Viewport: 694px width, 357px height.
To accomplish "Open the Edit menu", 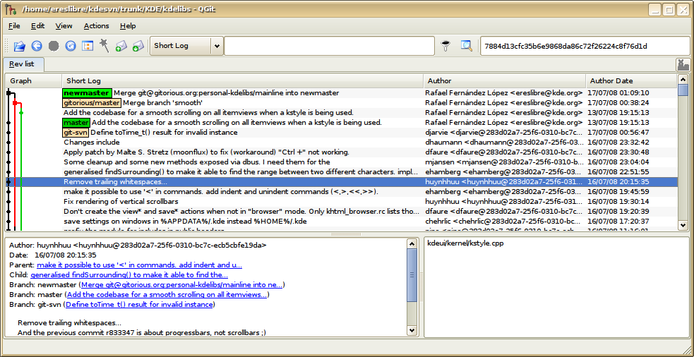I will 37,26.
